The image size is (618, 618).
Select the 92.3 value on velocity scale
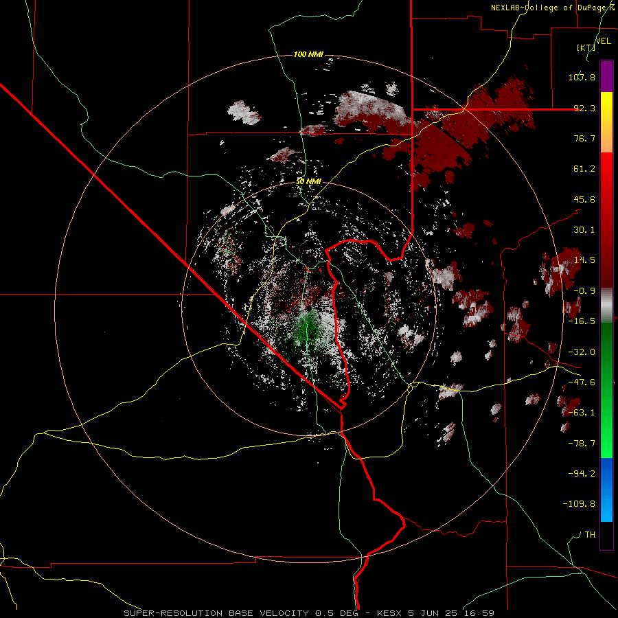click(x=584, y=108)
